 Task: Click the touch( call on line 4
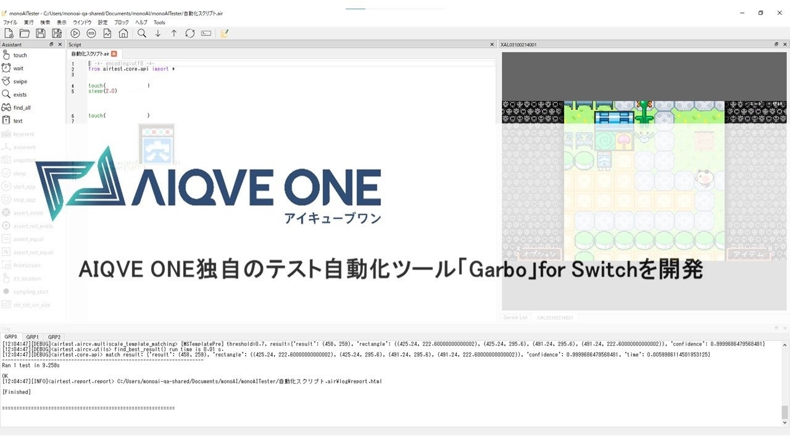pyautogui.click(x=119, y=86)
